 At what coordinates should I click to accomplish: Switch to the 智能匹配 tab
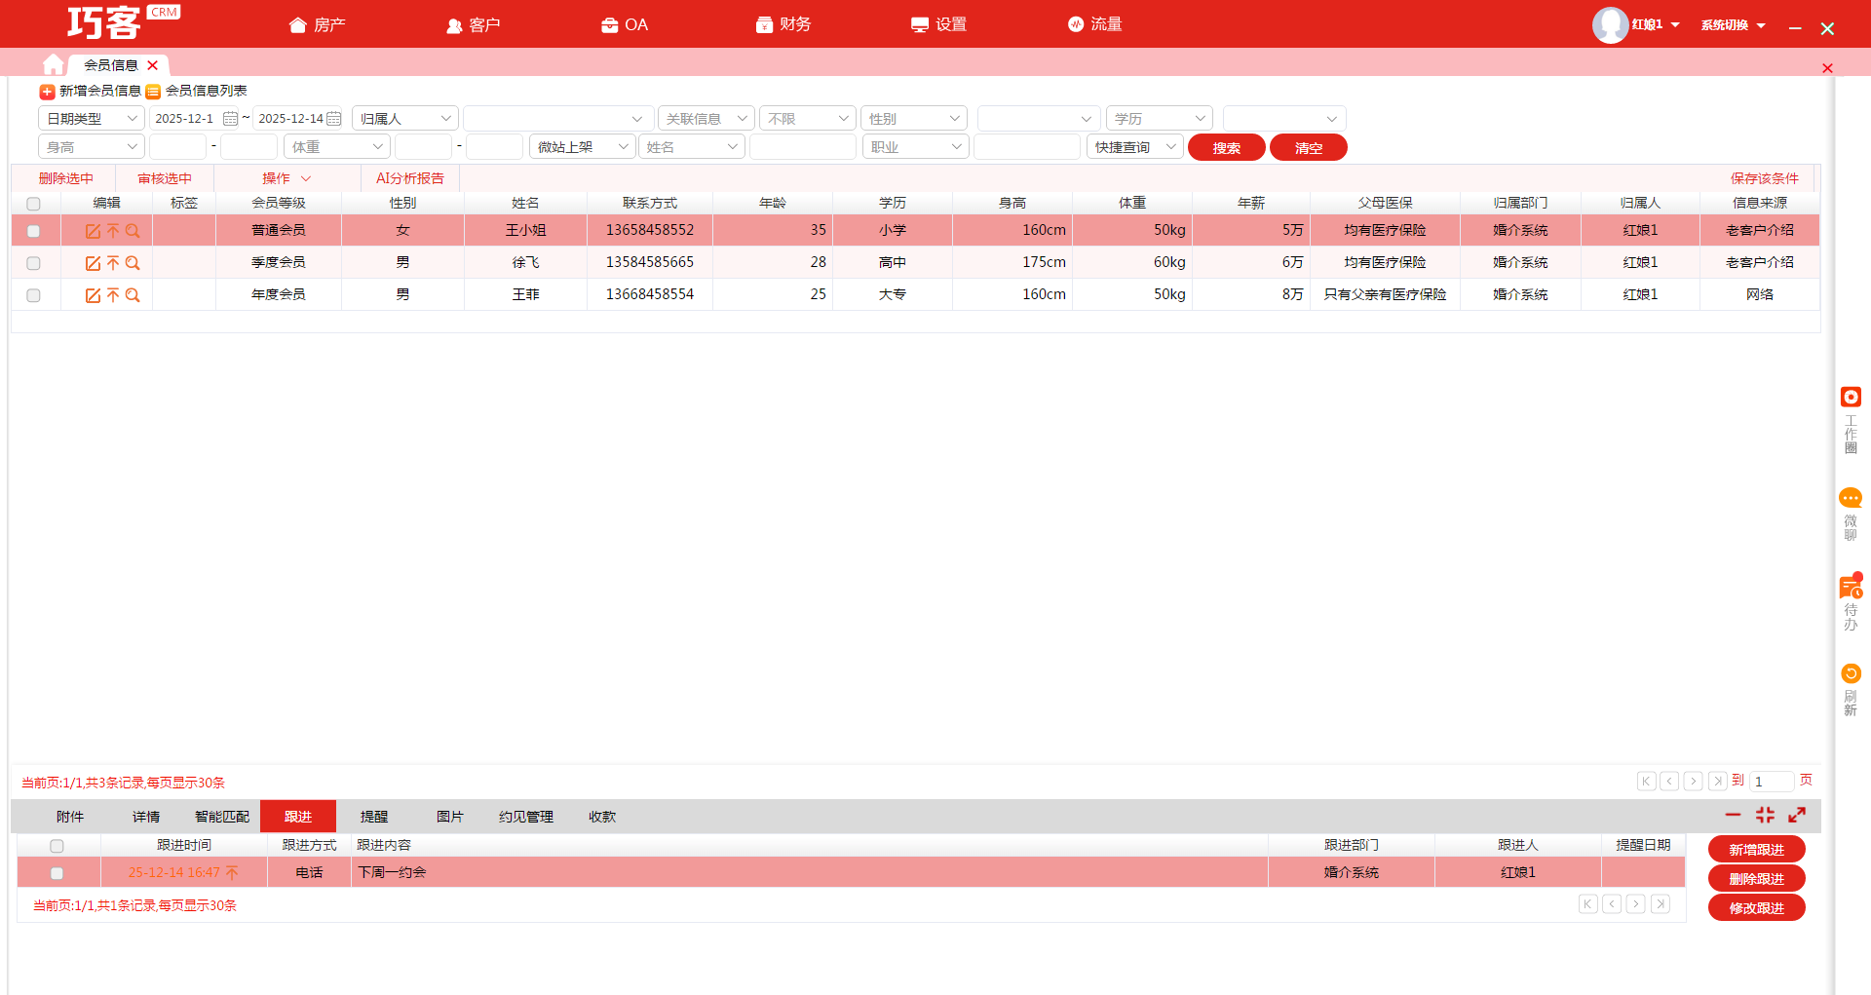[x=222, y=817]
